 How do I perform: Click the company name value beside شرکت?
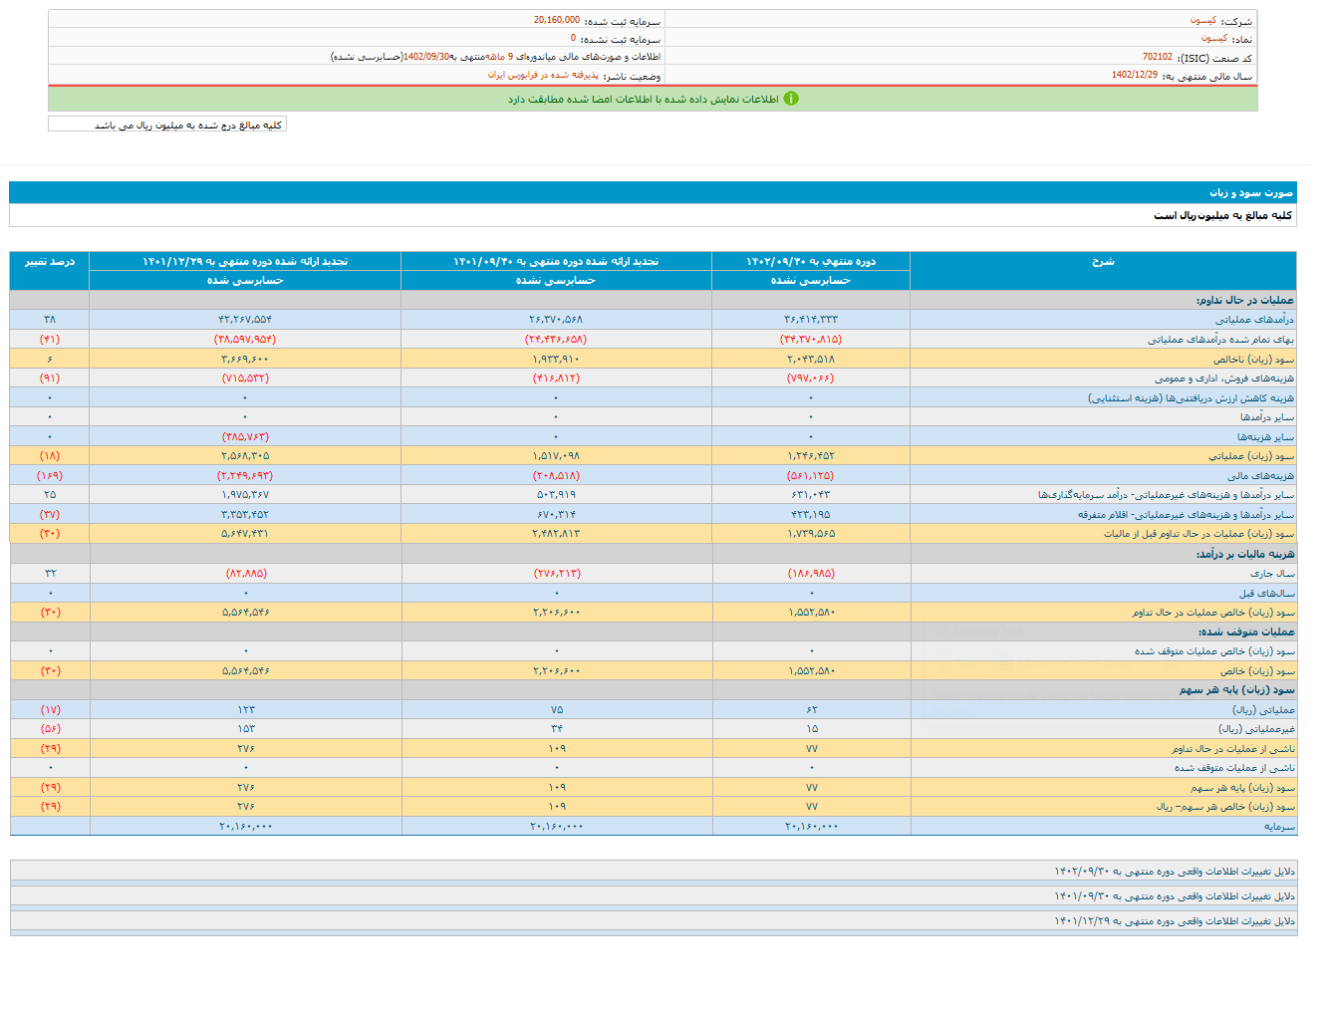[x=1202, y=20]
